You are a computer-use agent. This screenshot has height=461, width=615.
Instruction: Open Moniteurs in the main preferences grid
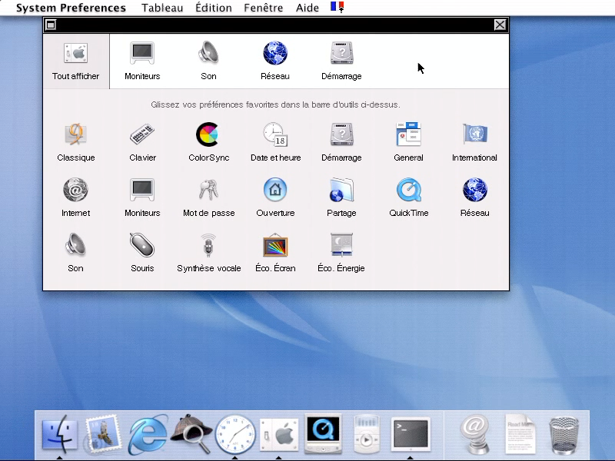pos(142,197)
